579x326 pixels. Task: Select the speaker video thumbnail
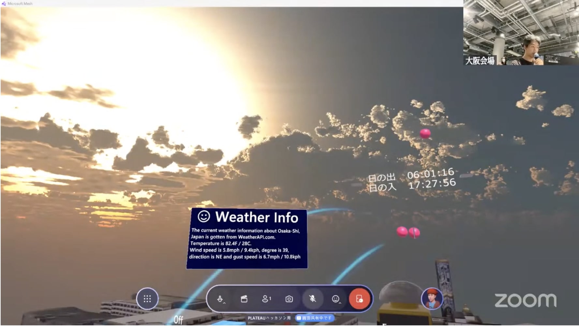coord(521,33)
